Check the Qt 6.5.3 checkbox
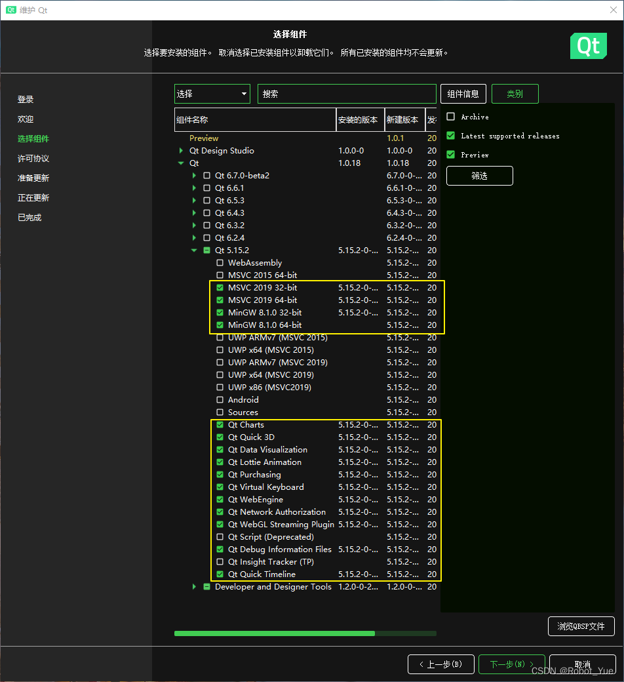The width and height of the screenshot is (624, 682). [207, 201]
